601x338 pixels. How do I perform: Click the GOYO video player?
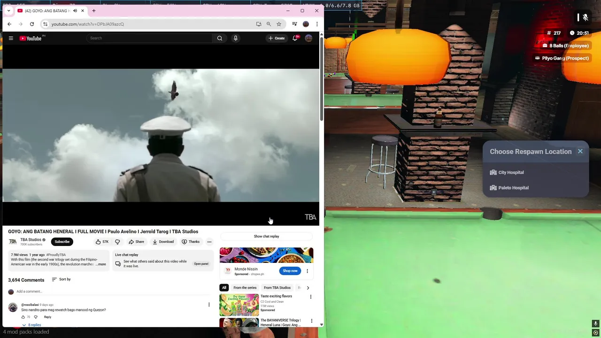click(161, 136)
